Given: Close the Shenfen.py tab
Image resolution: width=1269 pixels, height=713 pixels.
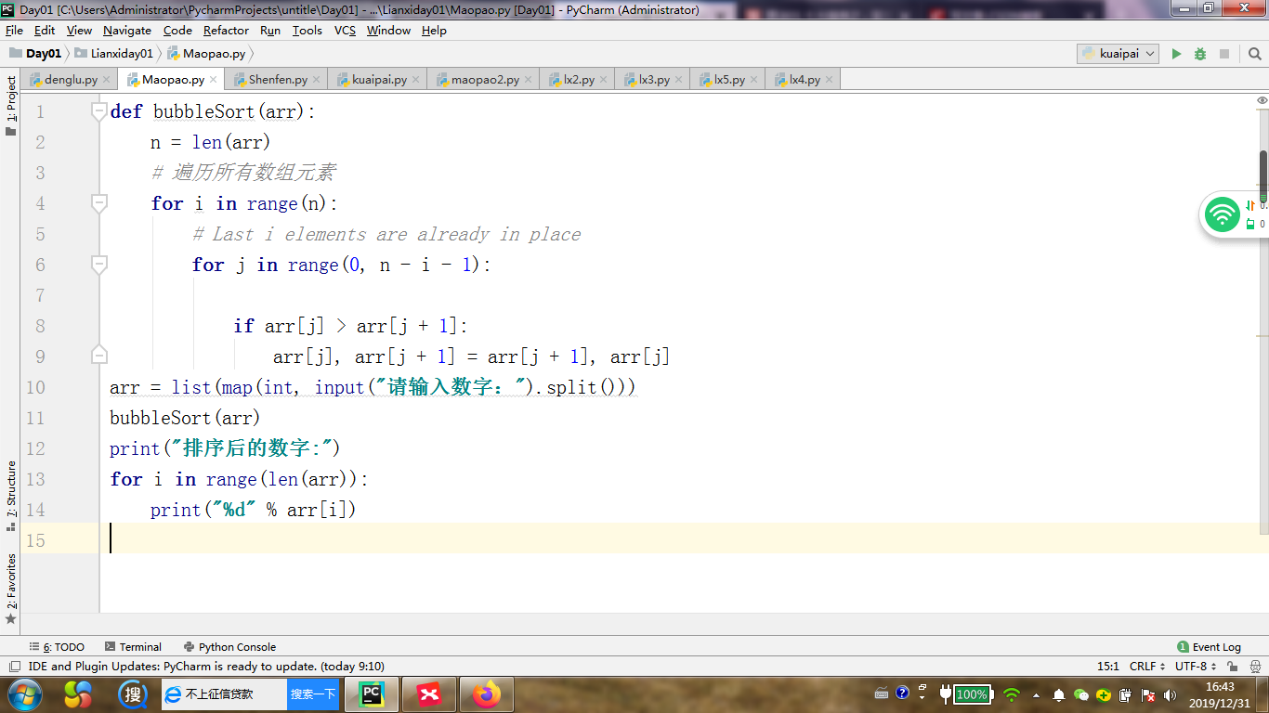Looking at the screenshot, I should (x=317, y=81).
